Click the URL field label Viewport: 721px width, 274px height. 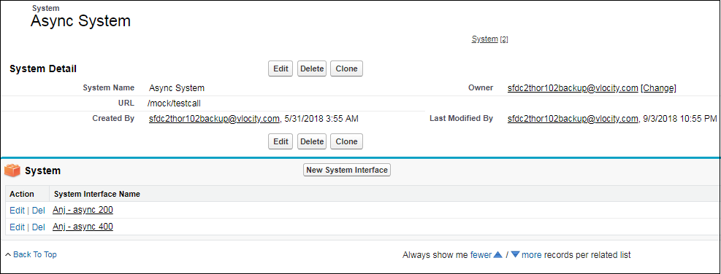coord(126,103)
